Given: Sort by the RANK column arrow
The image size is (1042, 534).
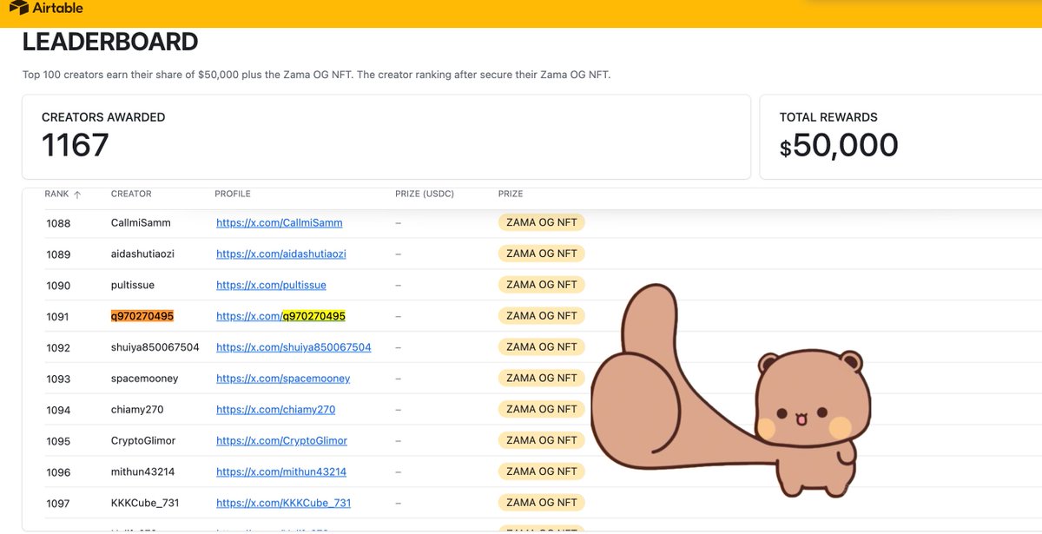Looking at the screenshot, I should coord(77,194).
